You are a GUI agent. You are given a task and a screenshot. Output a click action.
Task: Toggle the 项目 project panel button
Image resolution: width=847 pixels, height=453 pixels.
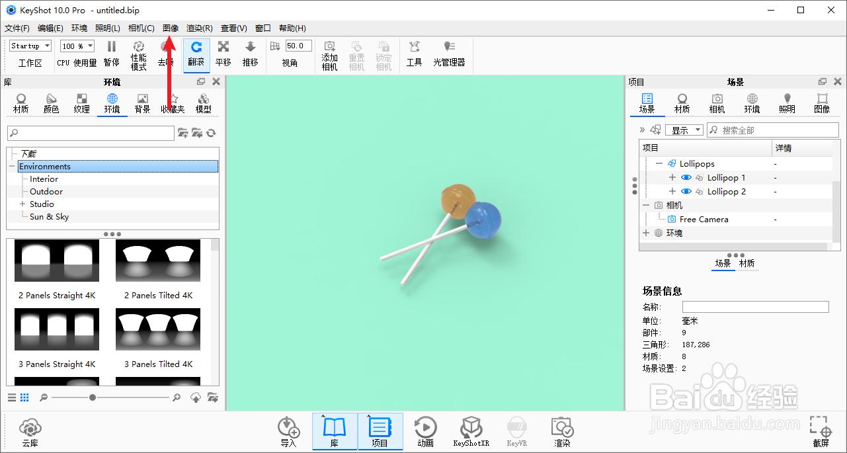380,432
